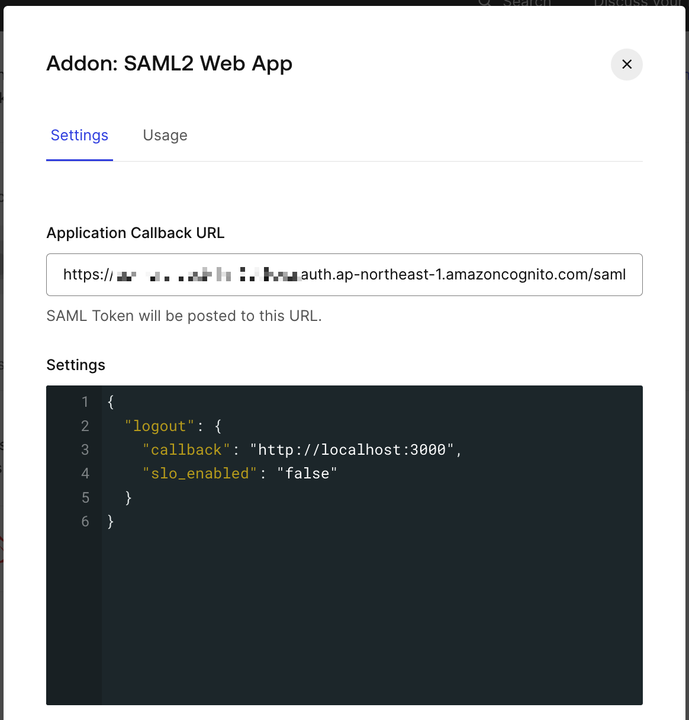Click the SAML Token helper text
The width and height of the screenshot is (689, 720).
[183, 316]
